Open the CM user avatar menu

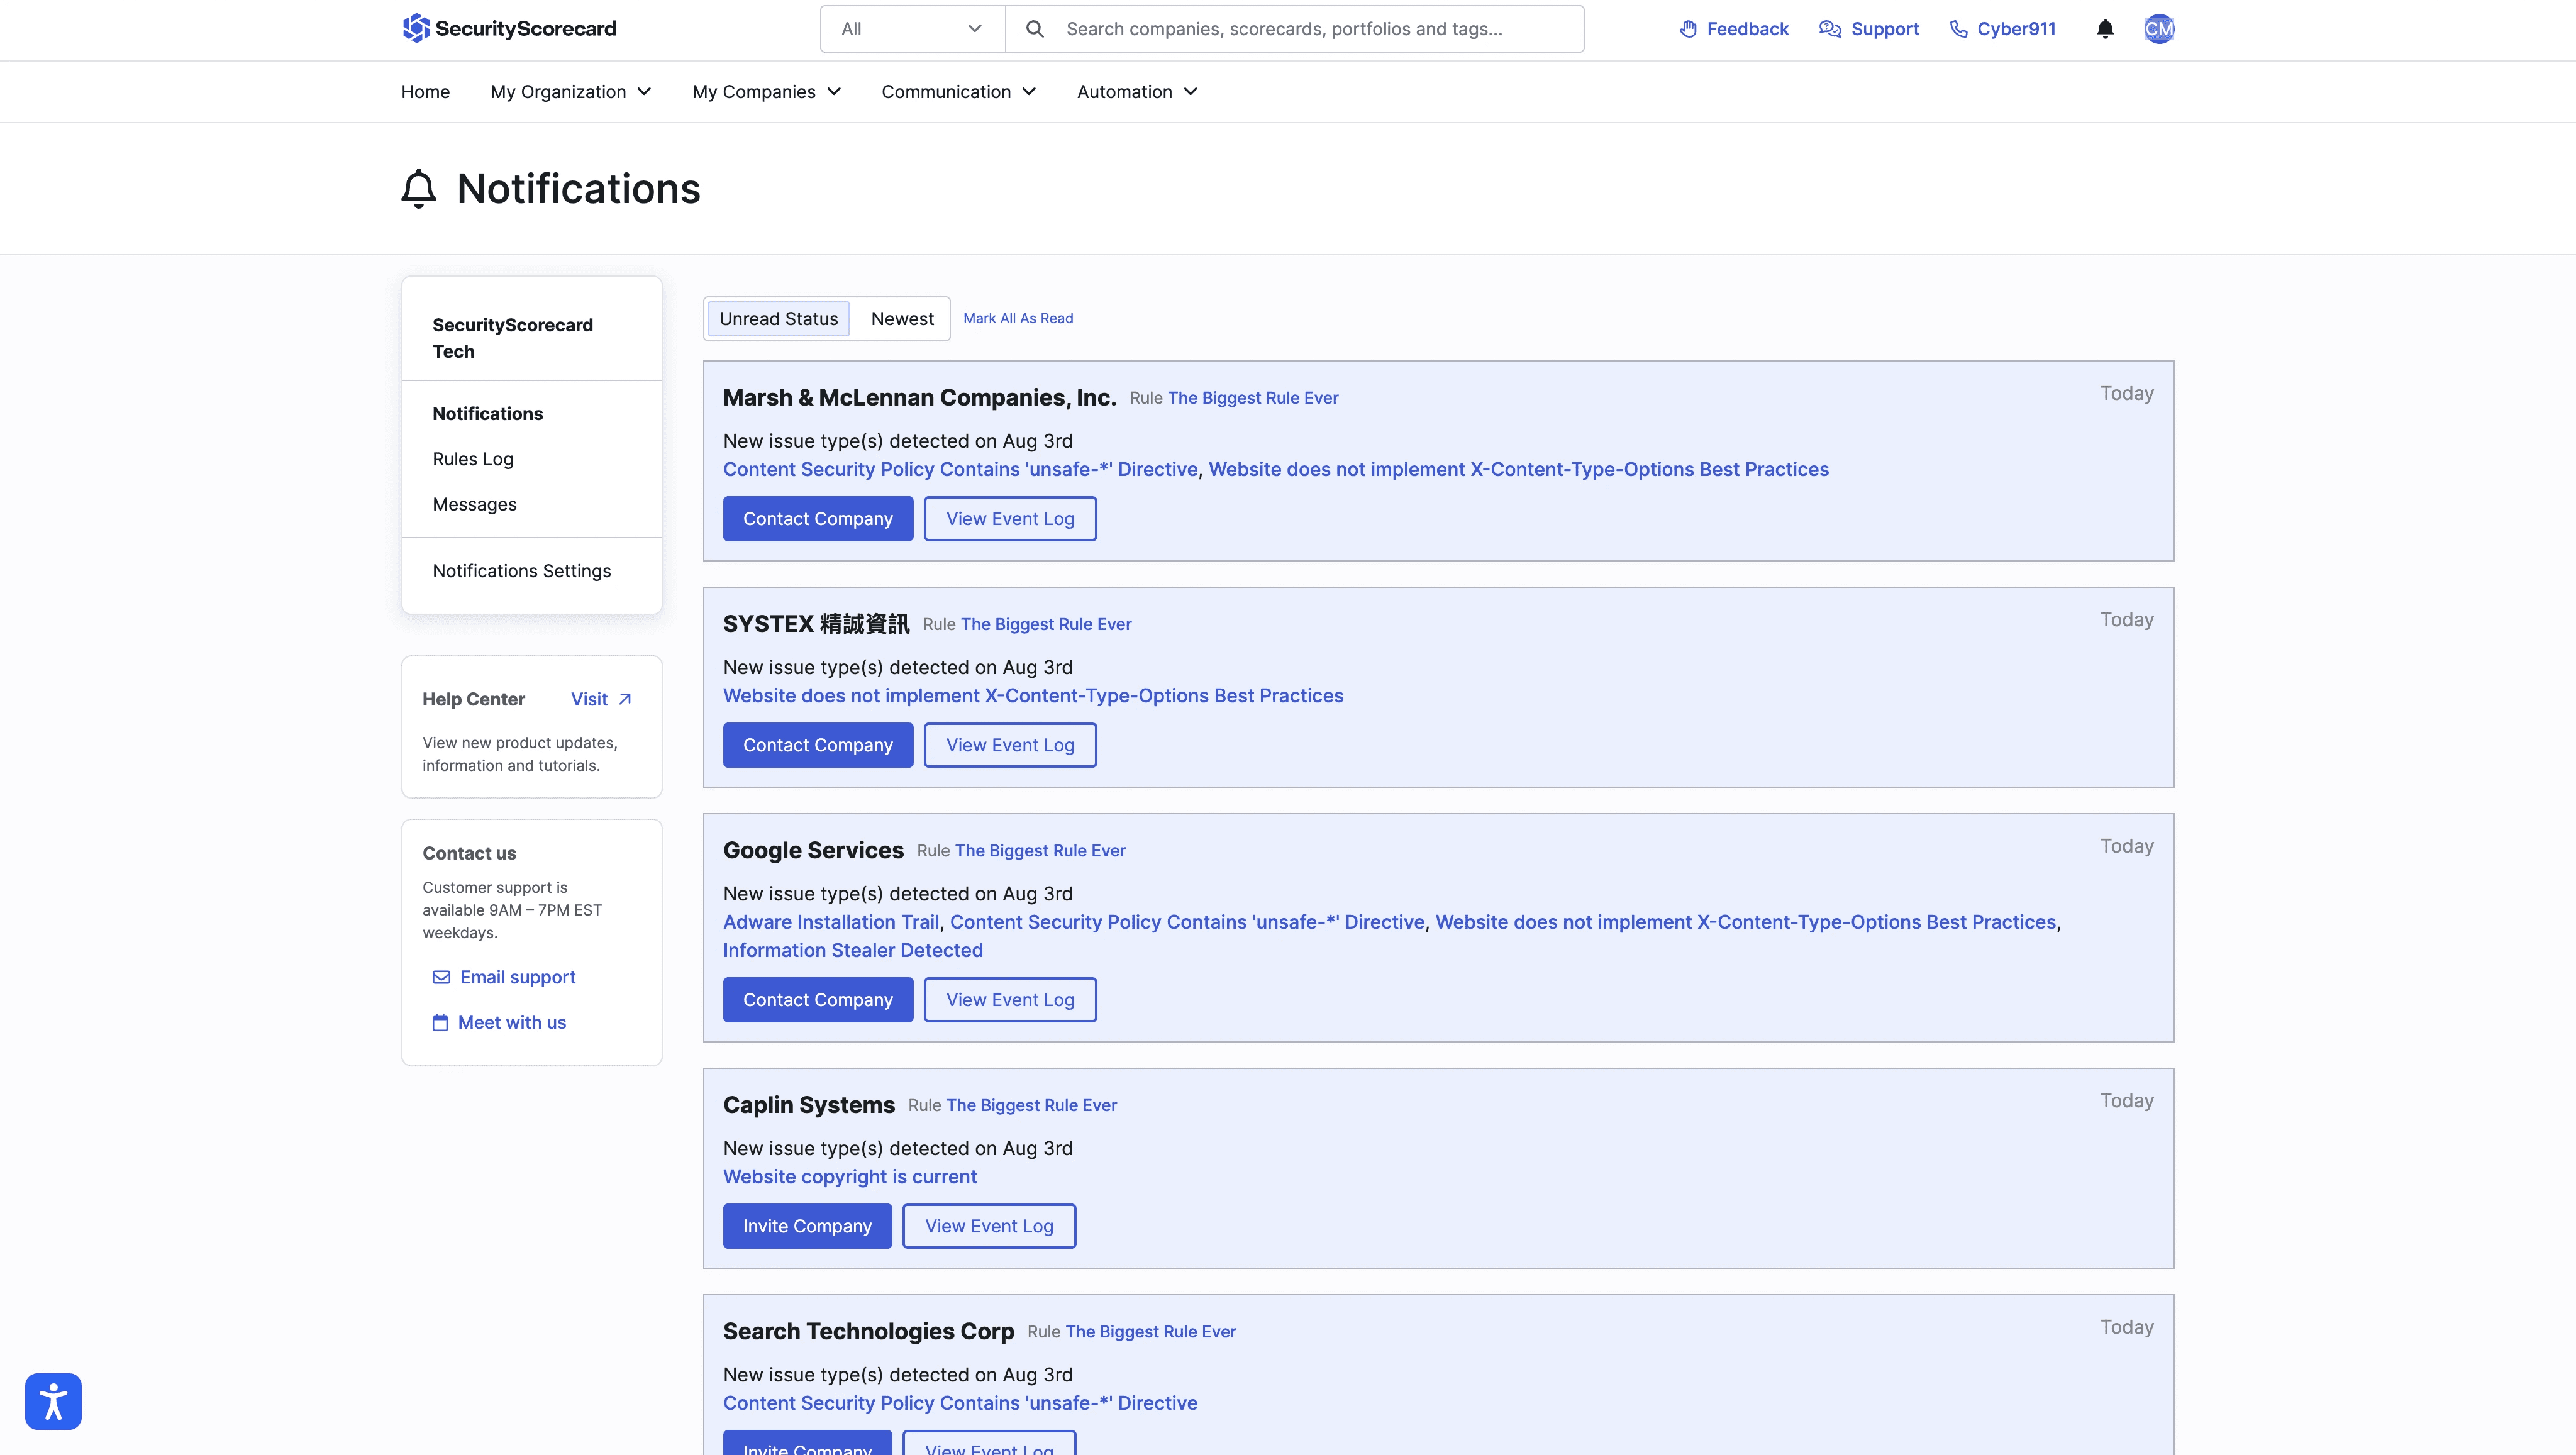click(x=2159, y=29)
